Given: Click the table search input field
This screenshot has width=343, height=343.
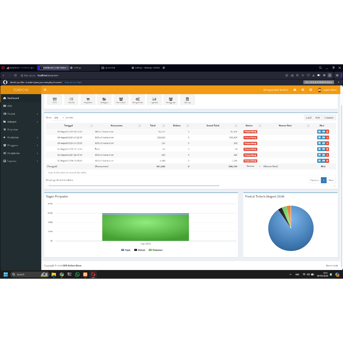Looking at the screenshot, I should tap(100, 172).
